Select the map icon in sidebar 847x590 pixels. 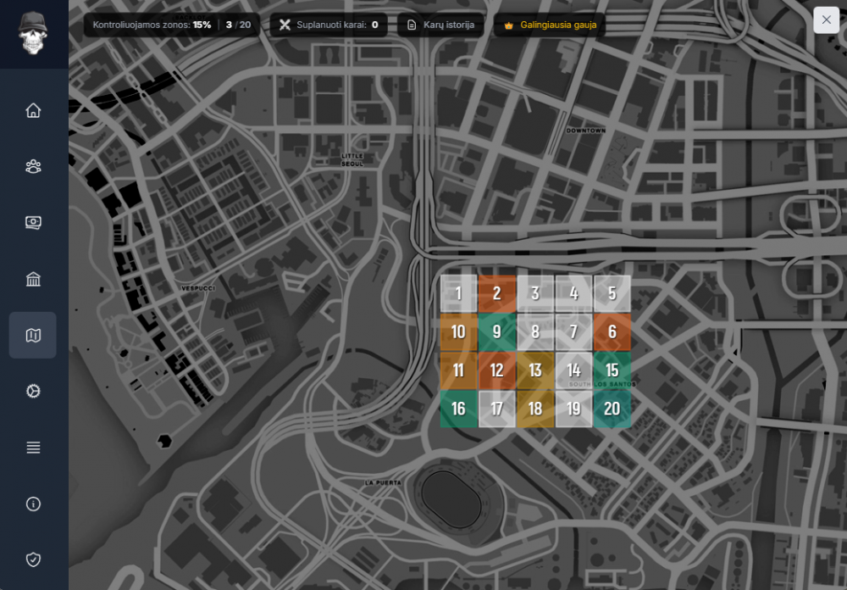coord(33,336)
